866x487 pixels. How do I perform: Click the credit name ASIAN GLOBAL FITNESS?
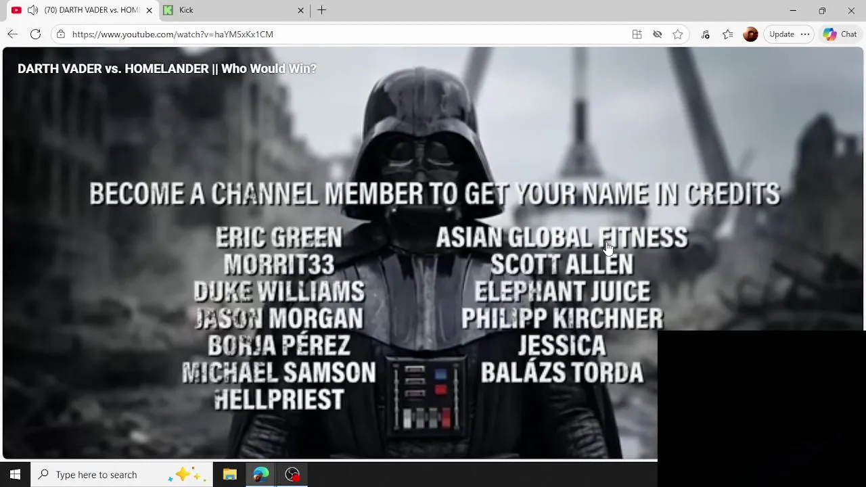point(562,237)
